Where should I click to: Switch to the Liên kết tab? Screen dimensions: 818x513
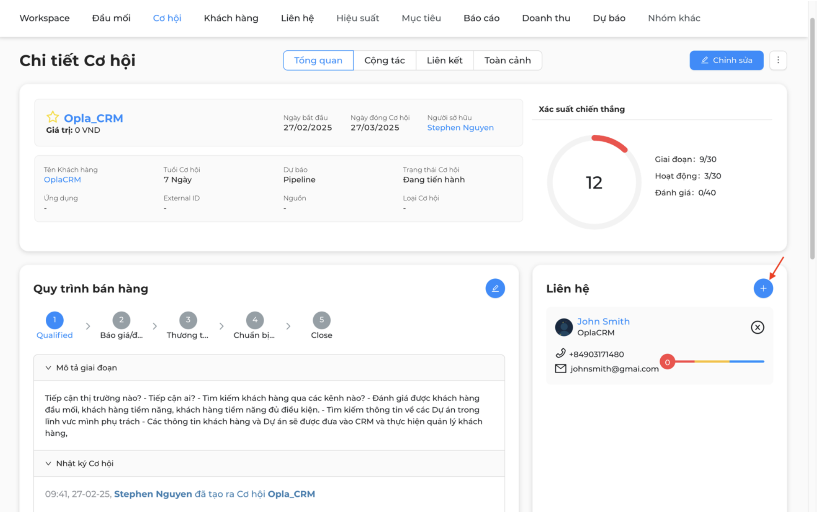(x=444, y=60)
